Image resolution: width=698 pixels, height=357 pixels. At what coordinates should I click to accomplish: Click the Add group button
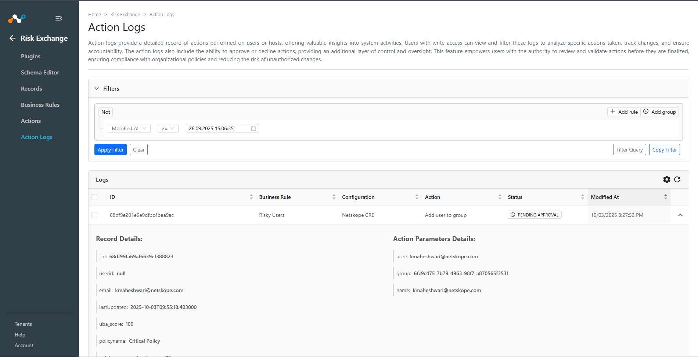(660, 112)
